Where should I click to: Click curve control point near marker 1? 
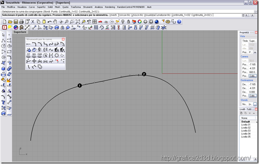click(86, 84)
